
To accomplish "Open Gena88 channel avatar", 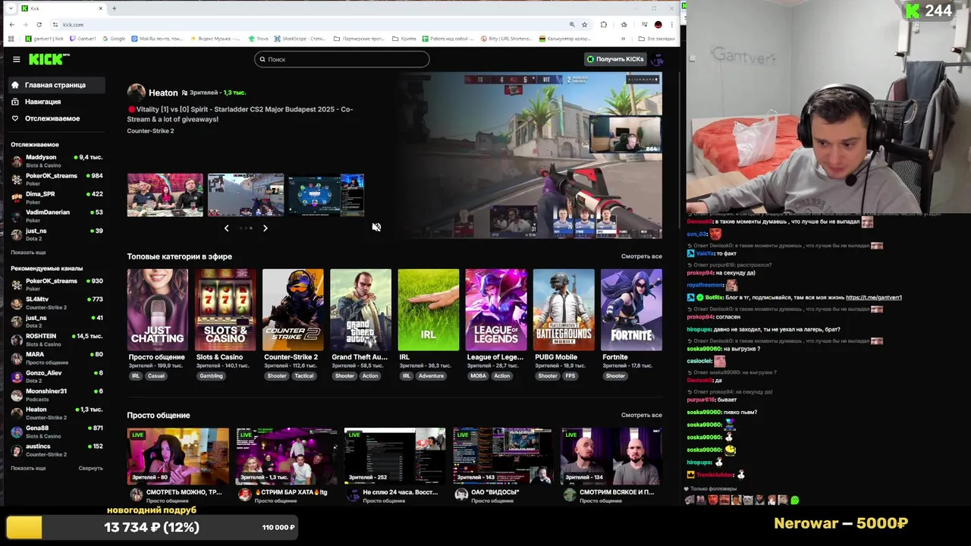I will 17,431.
